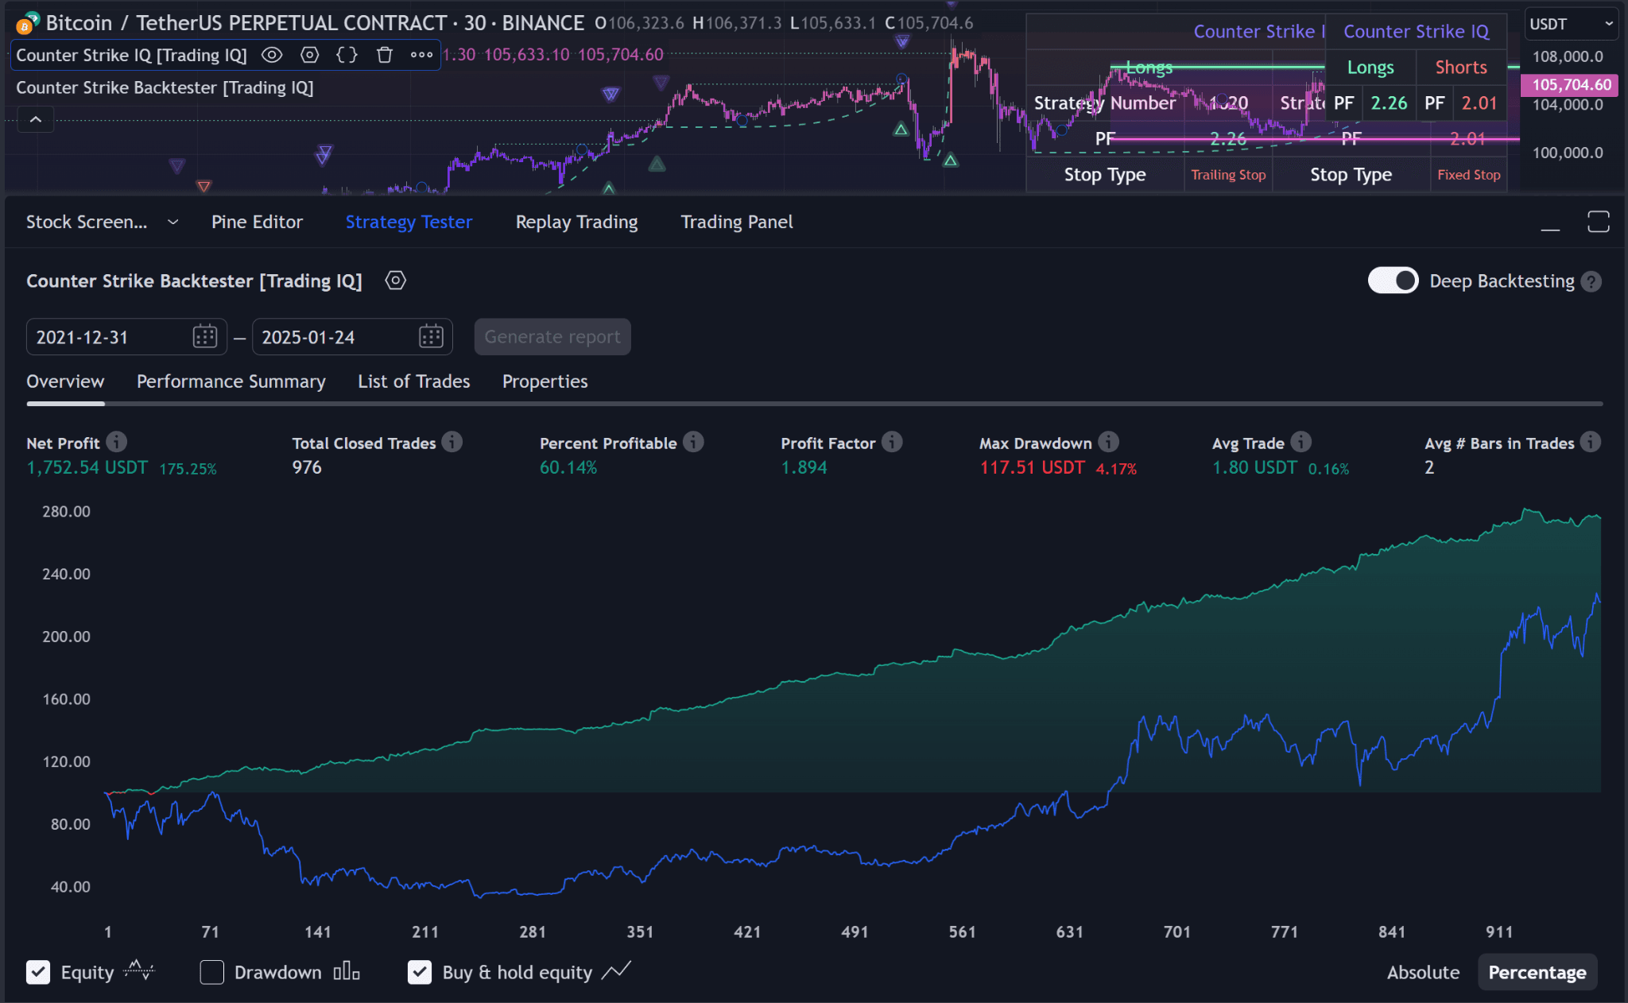Open the Replay Trading tab
Image resolution: width=1628 pixels, height=1003 pixels.
pos(576,223)
